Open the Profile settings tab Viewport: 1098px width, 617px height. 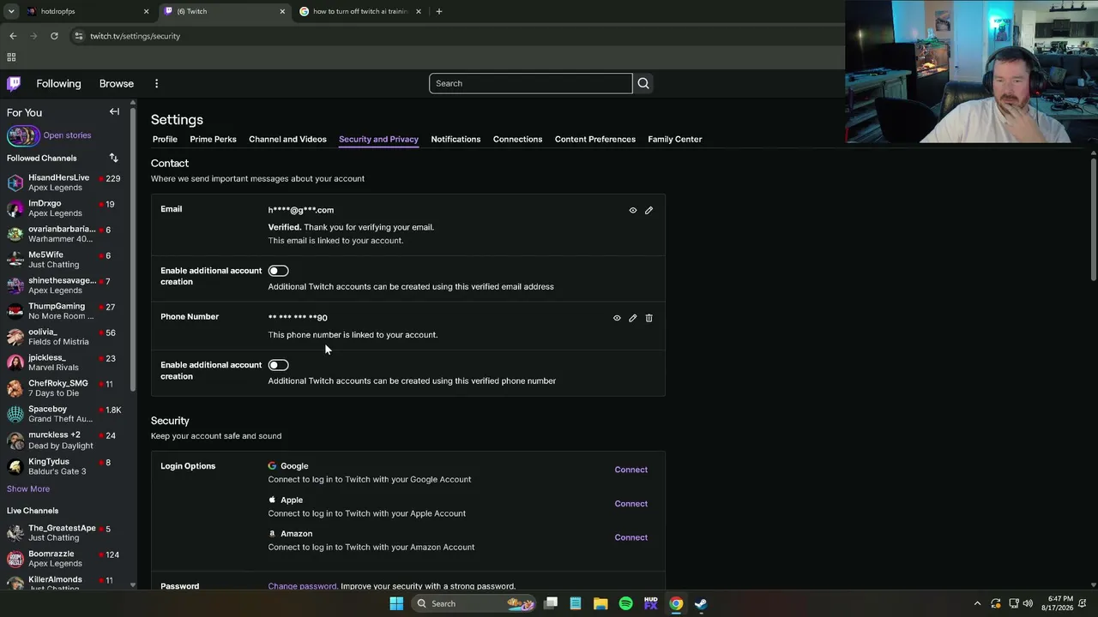click(x=165, y=139)
